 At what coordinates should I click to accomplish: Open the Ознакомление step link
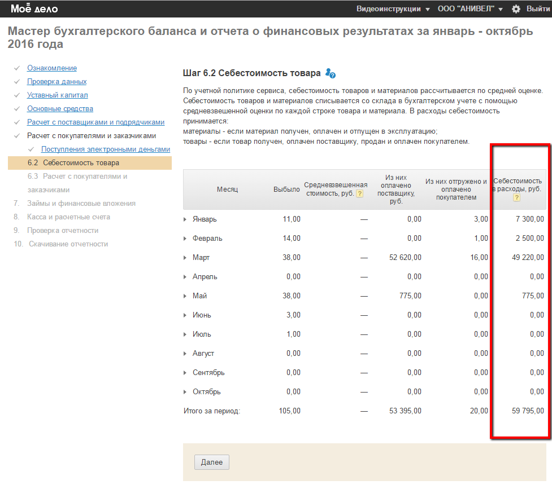click(52, 68)
